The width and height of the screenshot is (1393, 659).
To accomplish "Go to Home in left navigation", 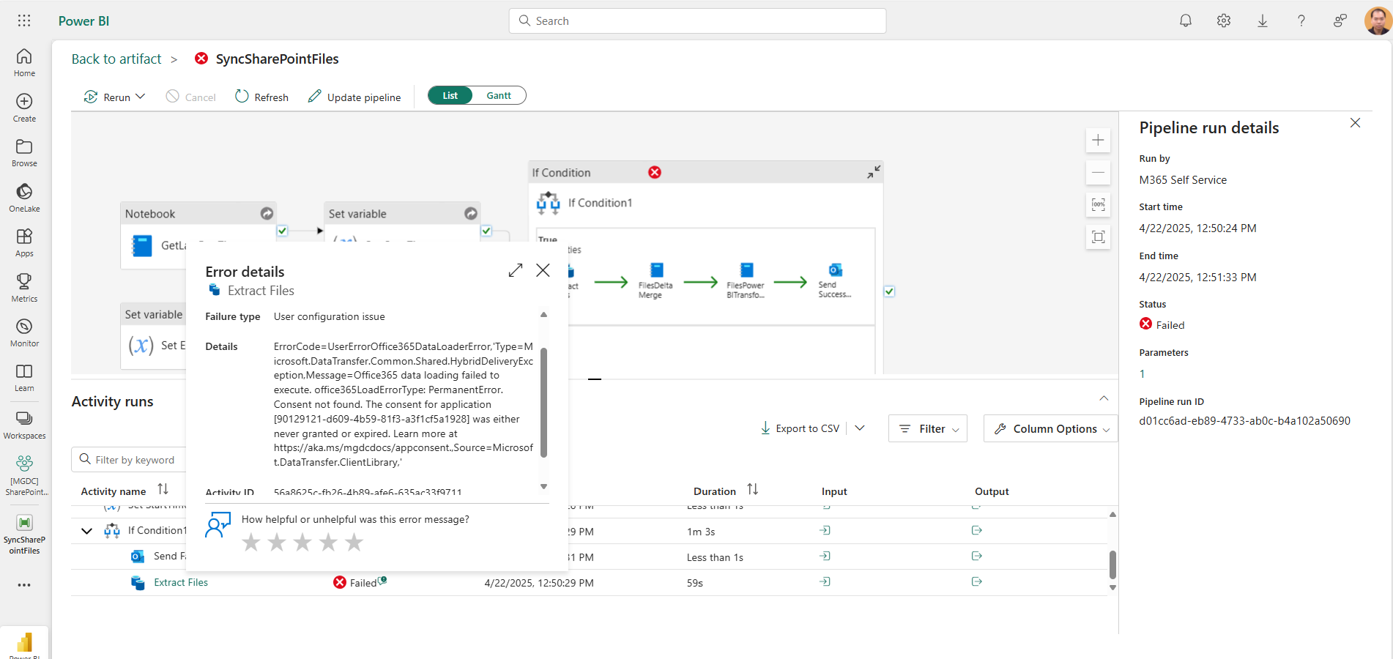I will coord(24,62).
